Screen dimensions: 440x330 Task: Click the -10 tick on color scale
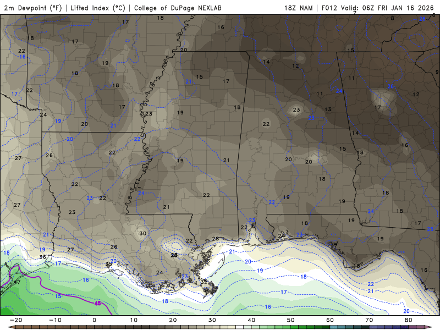click(x=55, y=320)
